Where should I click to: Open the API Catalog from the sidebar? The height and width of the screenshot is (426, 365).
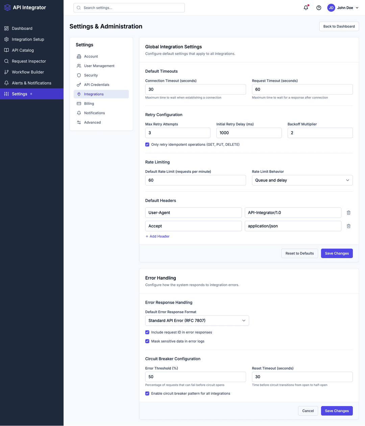point(22,50)
